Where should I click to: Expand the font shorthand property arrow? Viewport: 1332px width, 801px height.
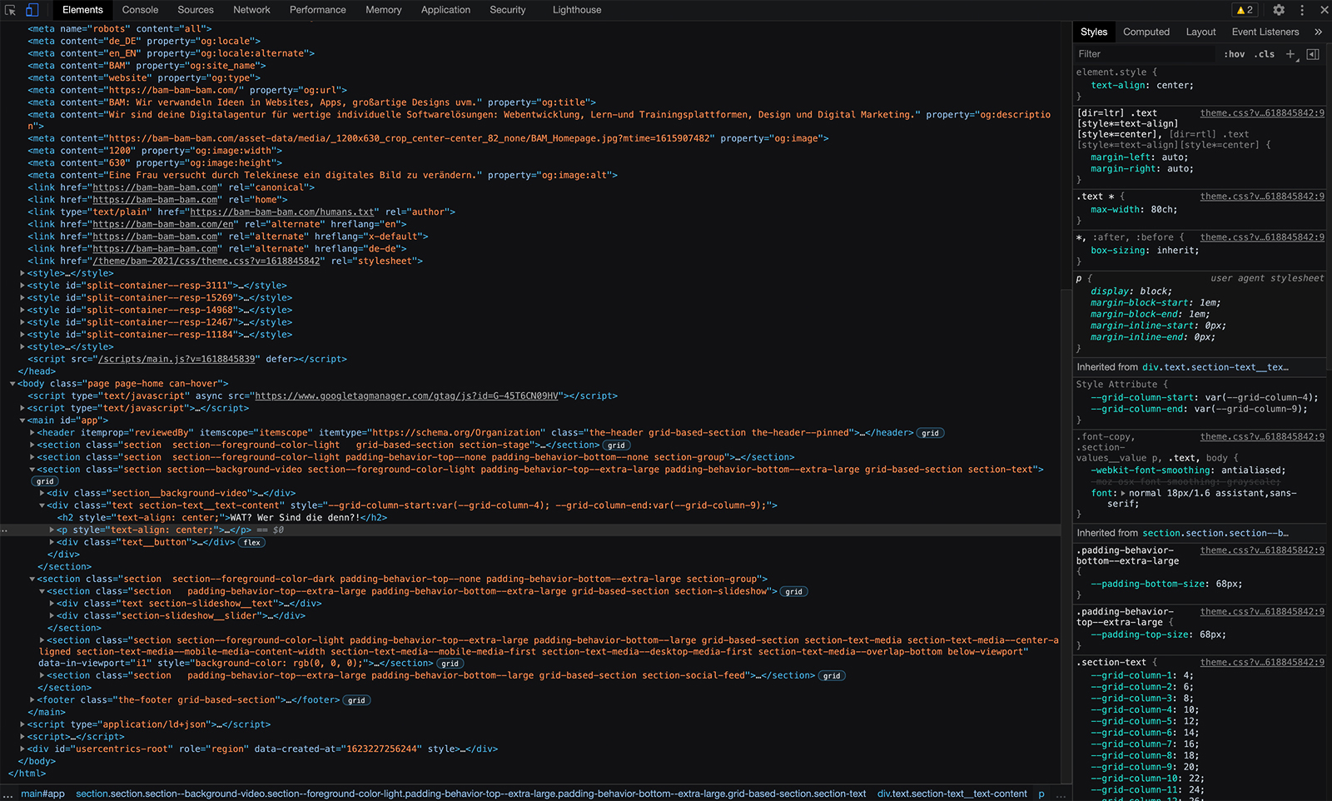pyautogui.click(x=1123, y=493)
